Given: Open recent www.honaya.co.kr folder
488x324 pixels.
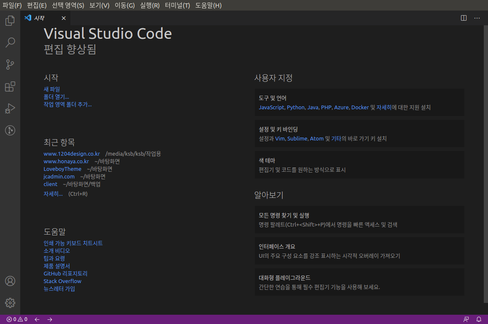Looking at the screenshot, I should 66,161.
